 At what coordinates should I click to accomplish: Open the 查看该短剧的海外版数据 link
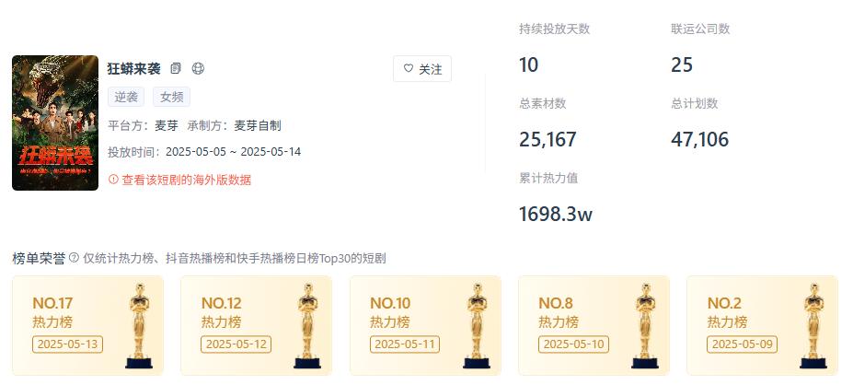[187, 180]
